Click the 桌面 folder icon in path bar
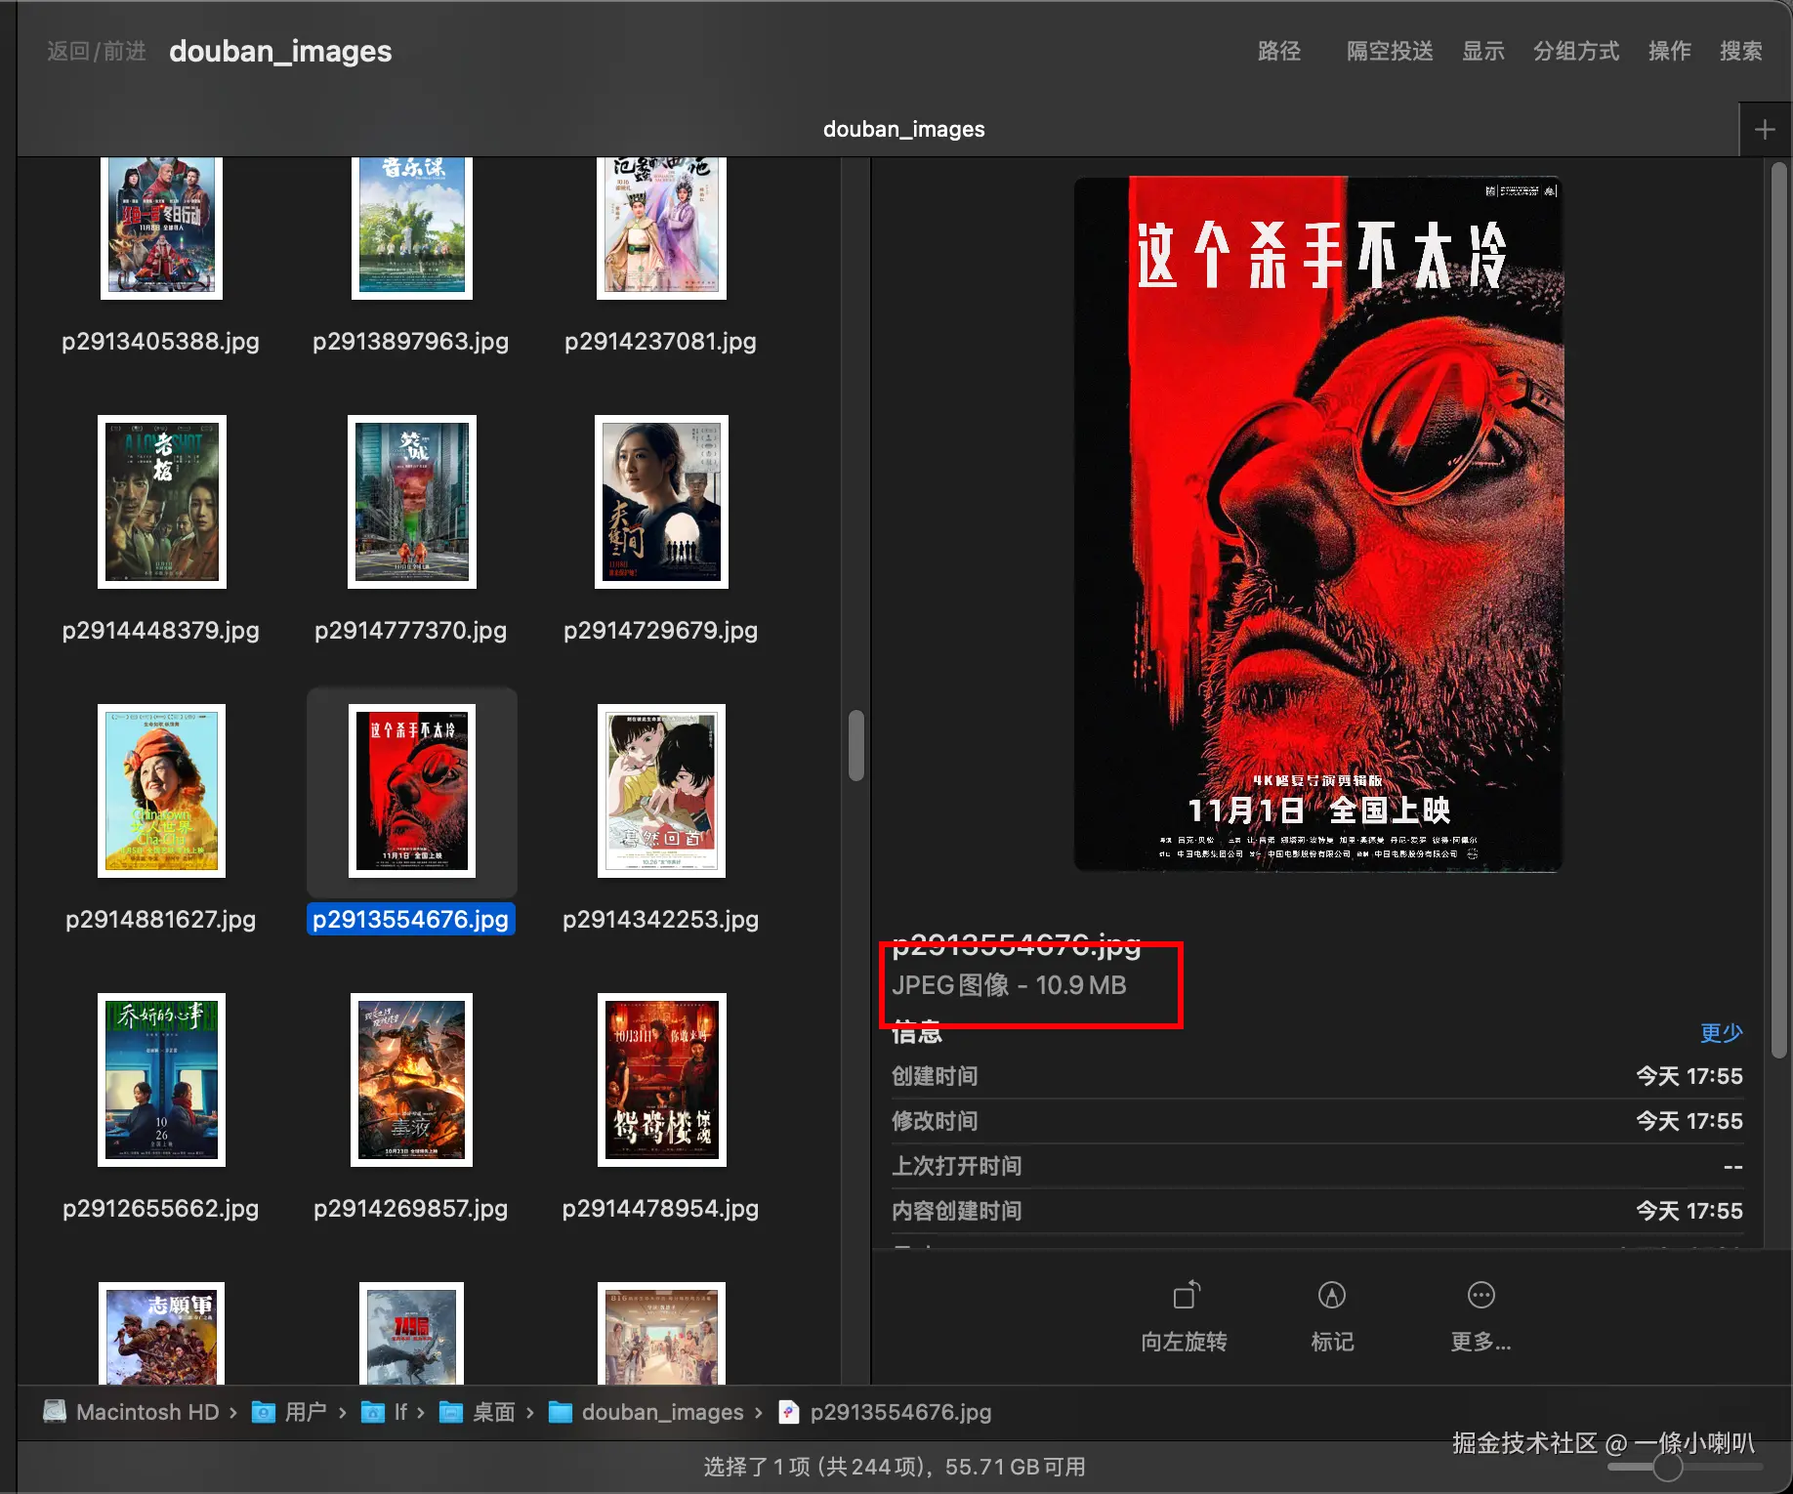The width and height of the screenshot is (1793, 1494). coord(451,1412)
